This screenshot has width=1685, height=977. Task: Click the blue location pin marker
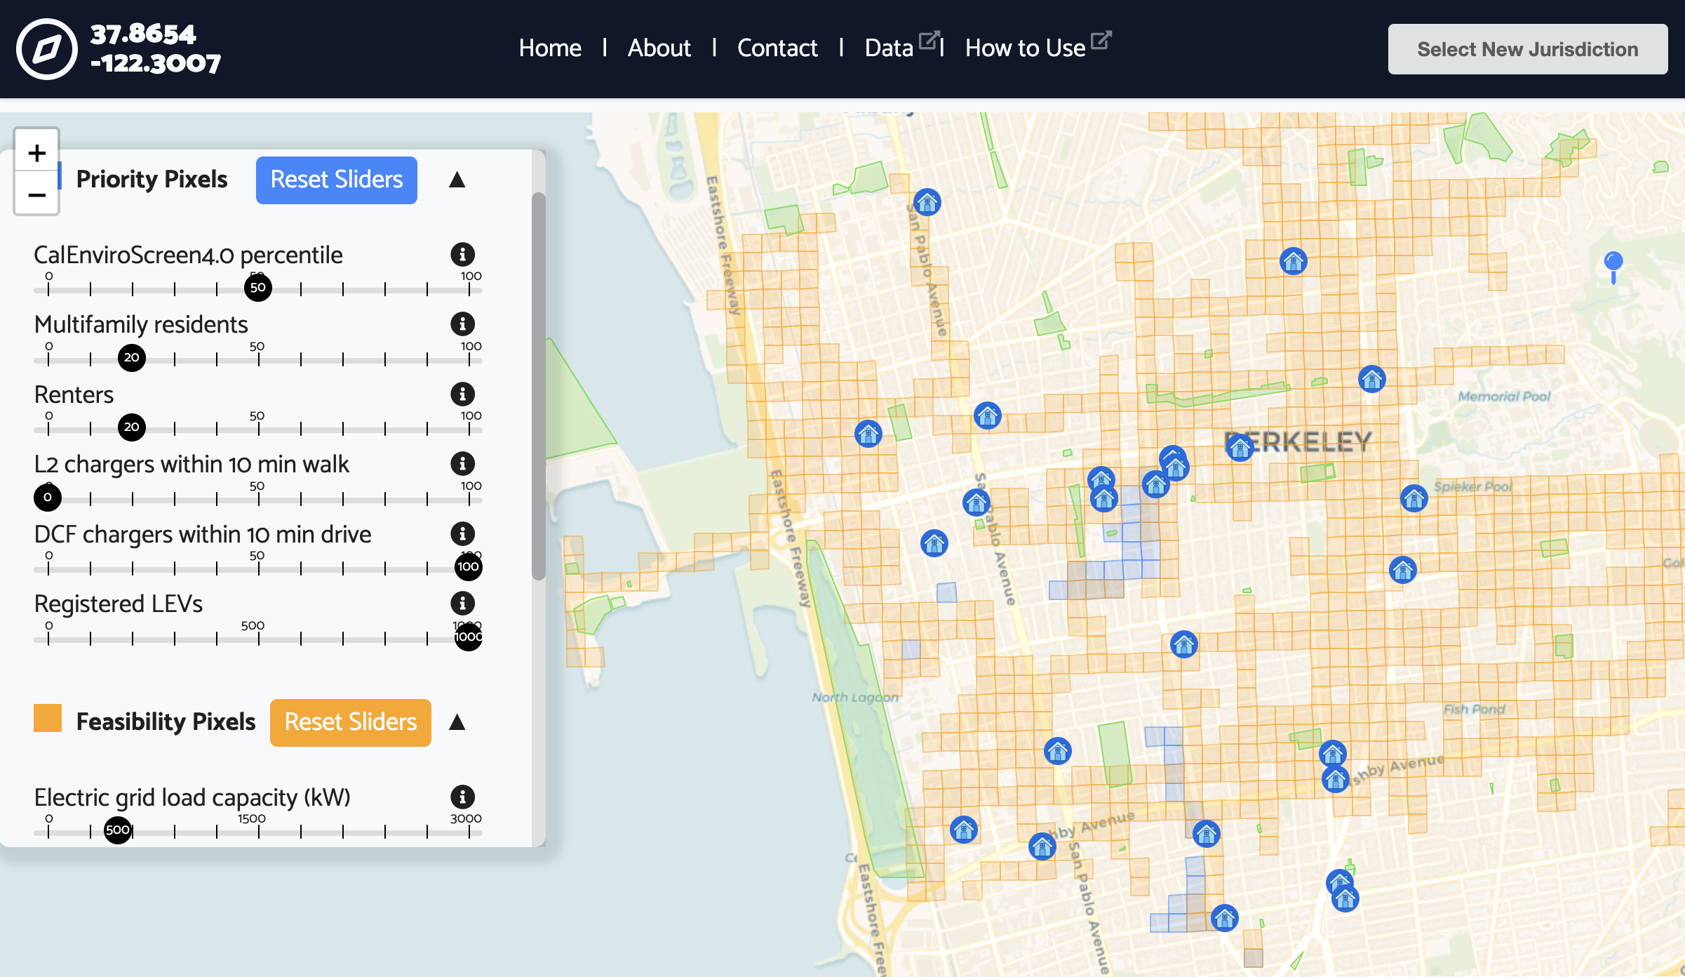pyautogui.click(x=1613, y=267)
